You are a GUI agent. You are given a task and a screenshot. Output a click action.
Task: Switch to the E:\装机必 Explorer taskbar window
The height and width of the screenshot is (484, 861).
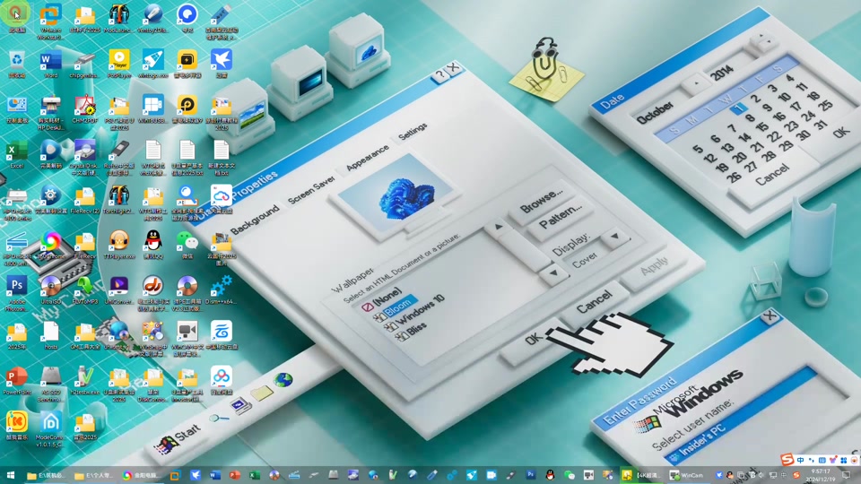(46, 475)
